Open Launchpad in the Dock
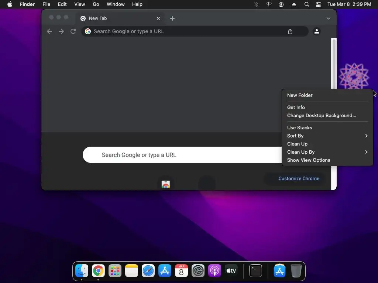Screen dimensions: 378x283 [x=115, y=271]
